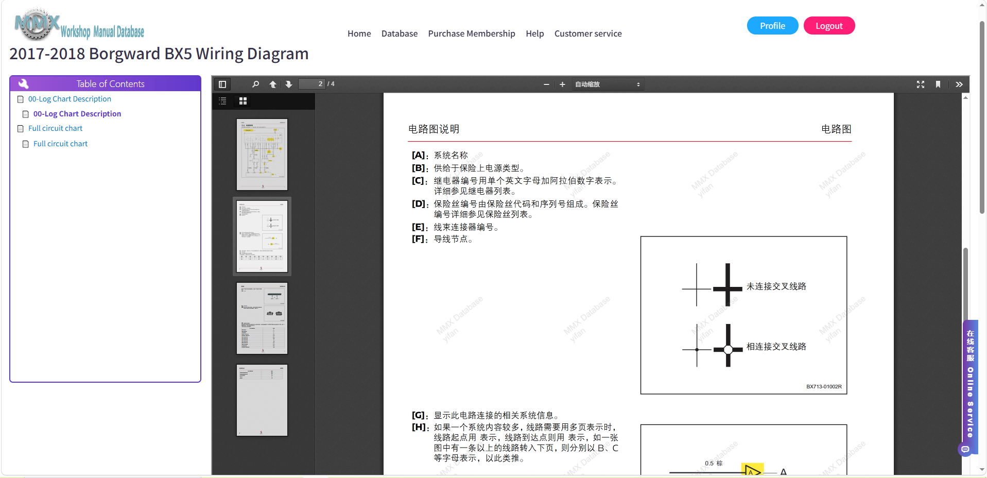Zoom in on the PDF
Image resolution: width=987 pixels, height=478 pixels.
click(x=562, y=84)
